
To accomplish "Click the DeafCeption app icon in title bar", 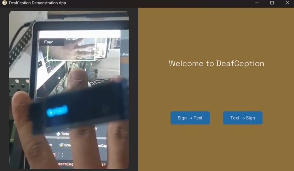I will (4, 3).
